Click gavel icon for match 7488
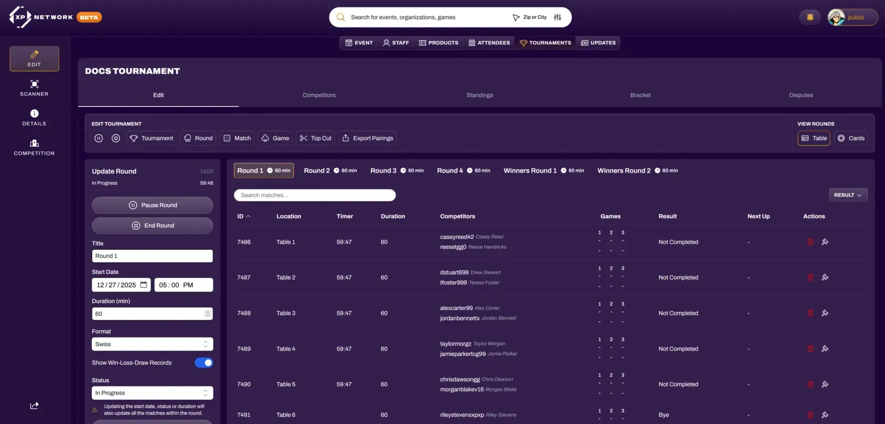 click(x=825, y=313)
